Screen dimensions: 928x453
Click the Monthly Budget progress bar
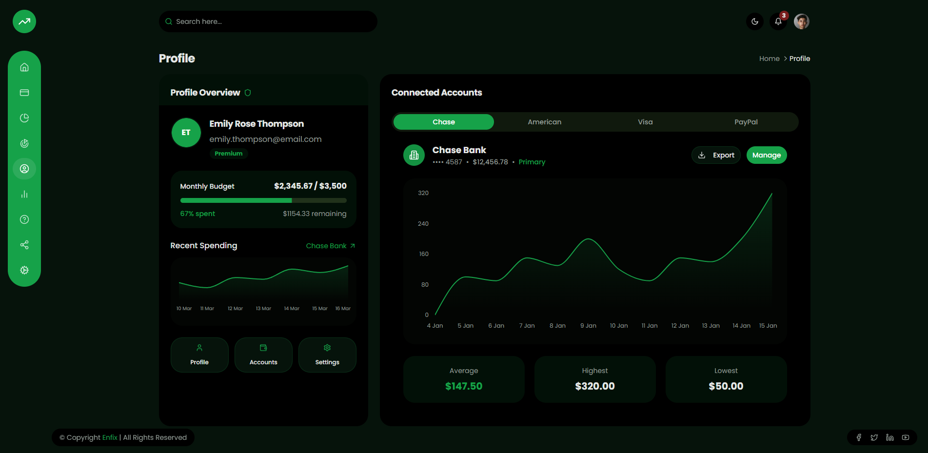point(263,200)
